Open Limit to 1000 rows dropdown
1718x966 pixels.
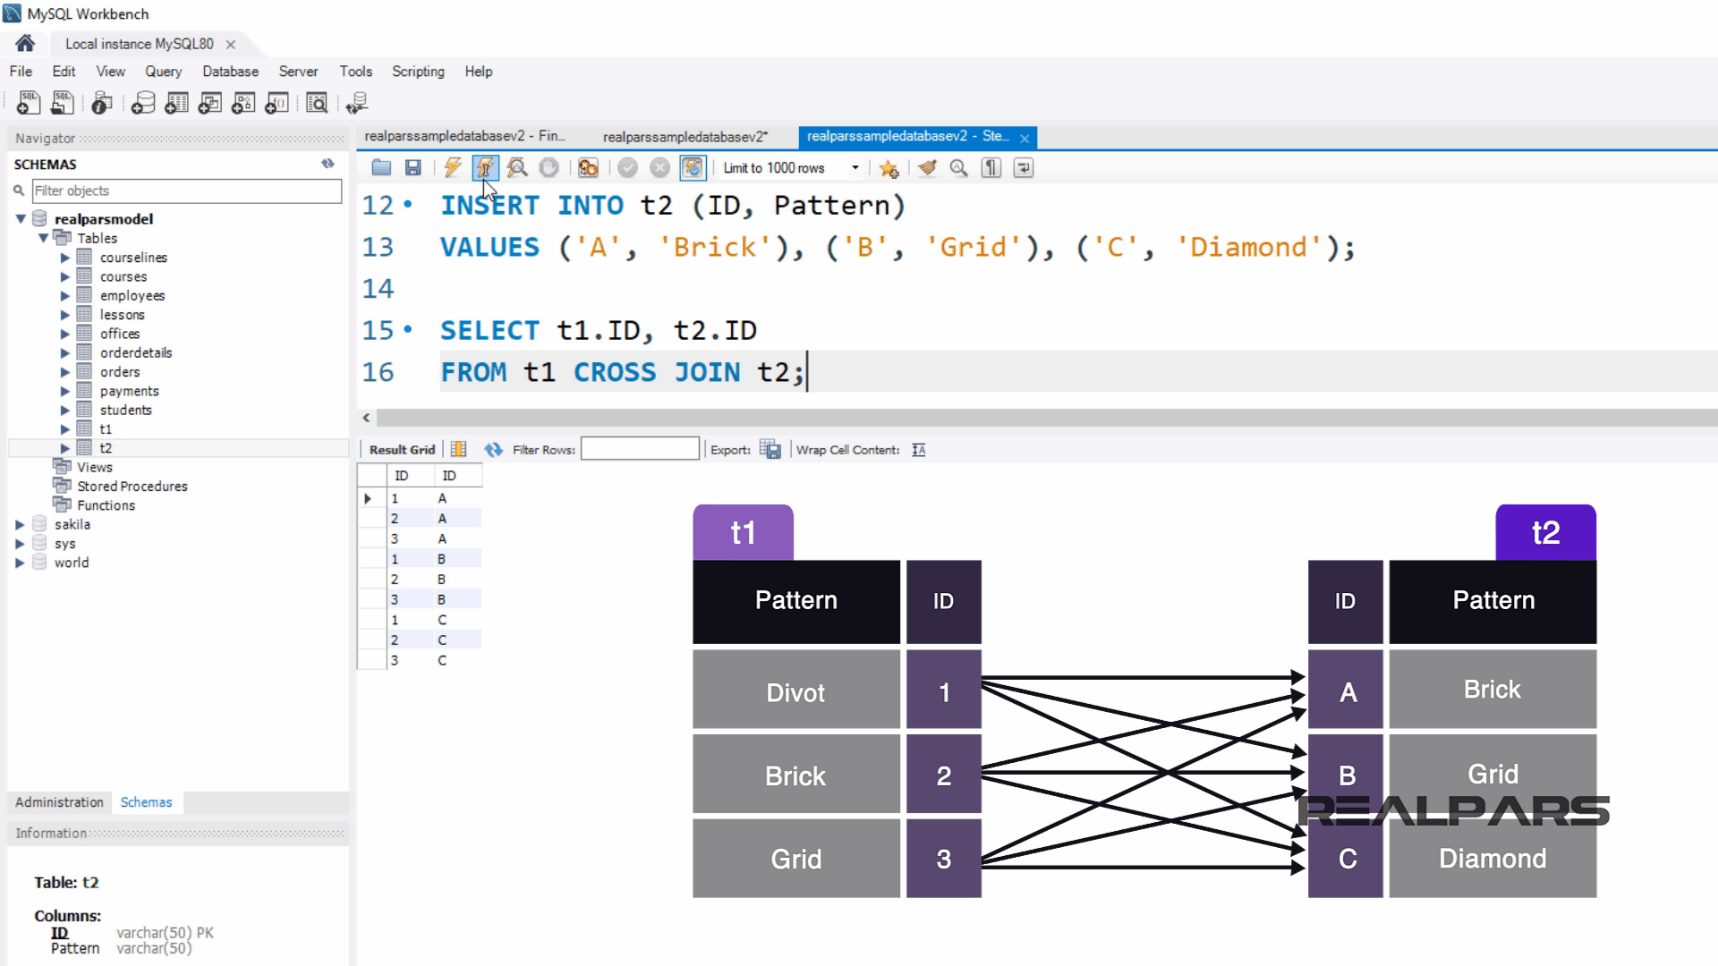coord(855,167)
